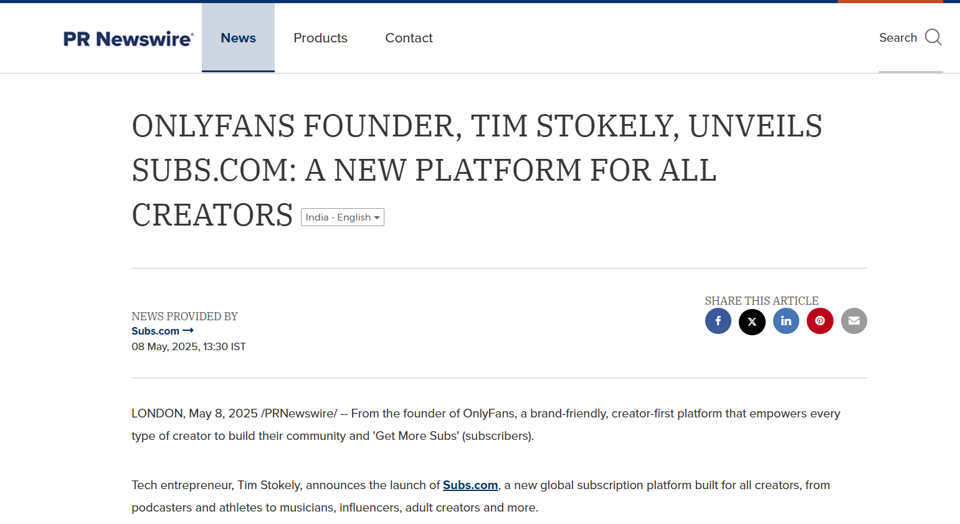Share the article on LinkedIn
Screen dimensions: 960x524
point(786,321)
